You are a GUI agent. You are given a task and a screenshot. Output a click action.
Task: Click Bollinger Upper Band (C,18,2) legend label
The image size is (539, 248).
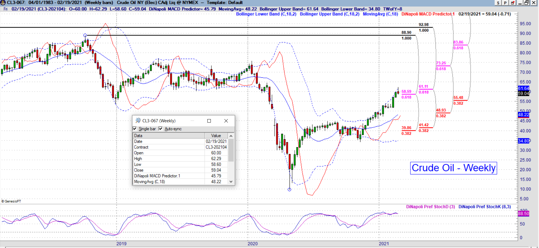[x=330, y=14]
